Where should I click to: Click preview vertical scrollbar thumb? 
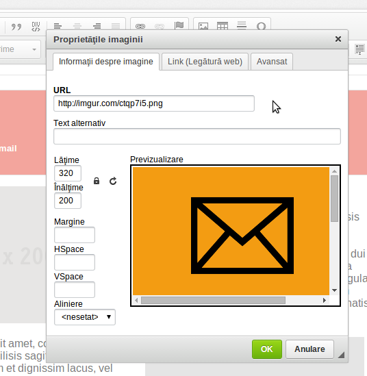click(x=334, y=199)
